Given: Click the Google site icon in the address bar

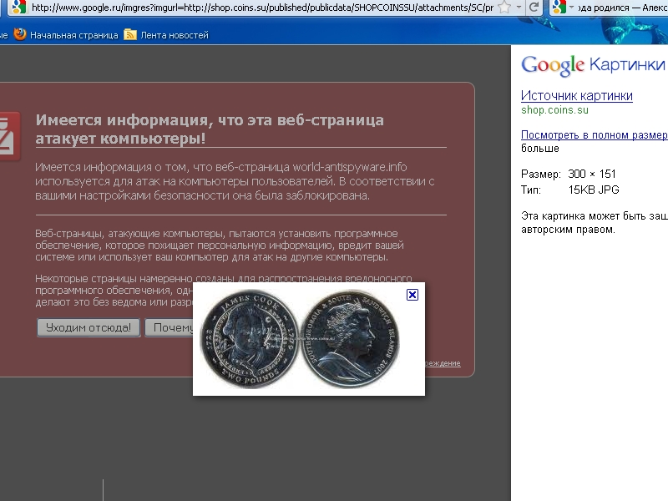Looking at the screenshot, I should coord(18,7).
